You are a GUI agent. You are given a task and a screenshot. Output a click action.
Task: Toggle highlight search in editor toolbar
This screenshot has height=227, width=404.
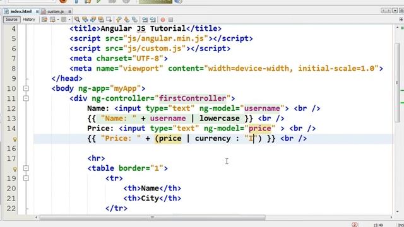101,20
